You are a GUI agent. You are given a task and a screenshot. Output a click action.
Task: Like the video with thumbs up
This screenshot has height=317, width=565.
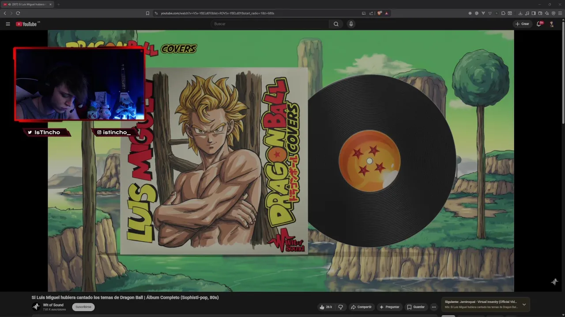click(x=326, y=307)
